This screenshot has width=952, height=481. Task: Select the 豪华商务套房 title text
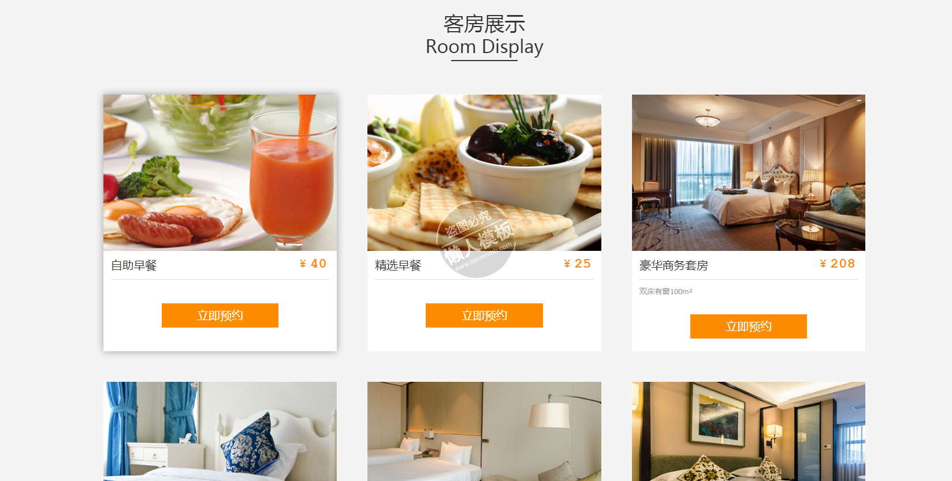[674, 265]
